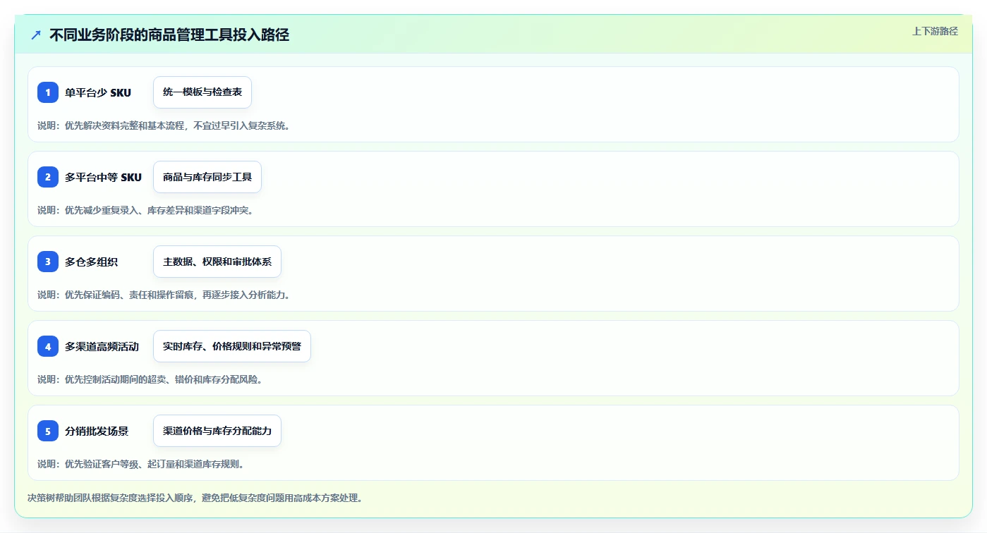Click the note about 验证客户等级、起订量
Screen dimensions: 987x533
pyautogui.click(x=141, y=464)
